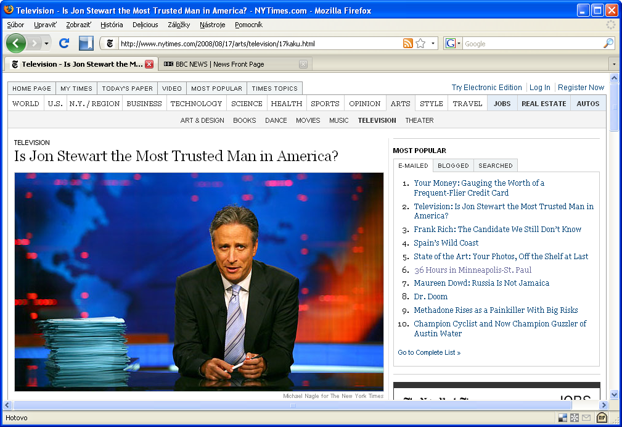The image size is (622, 427).
Task: Go back with the green Back arrow
Action: click(16, 43)
